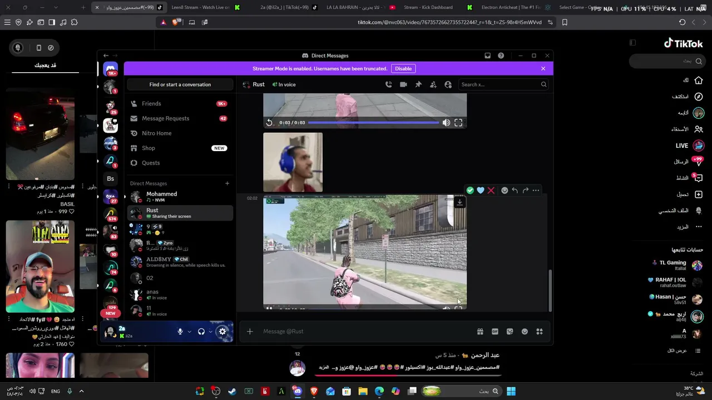
Task: Open TL Gaming followed account
Action: click(x=676, y=265)
